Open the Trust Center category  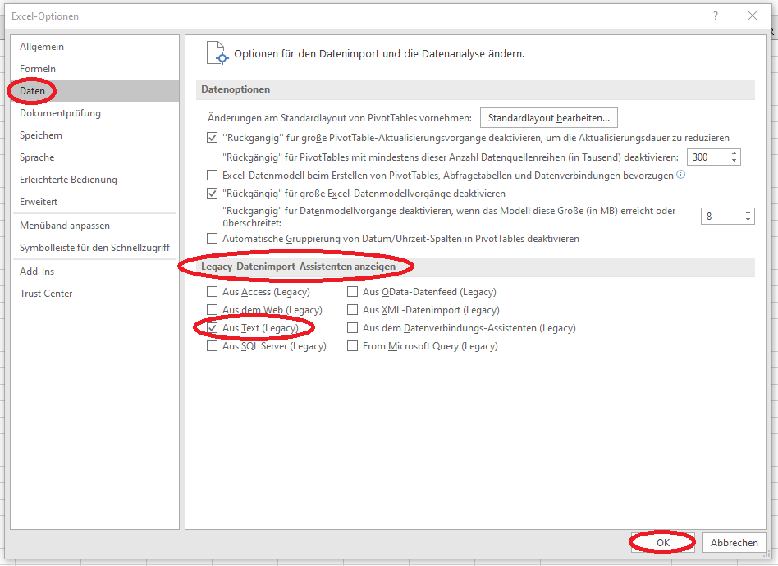click(94, 293)
